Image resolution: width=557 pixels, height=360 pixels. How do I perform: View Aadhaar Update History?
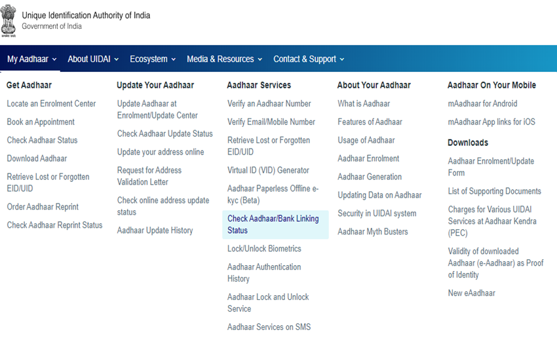pos(155,230)
